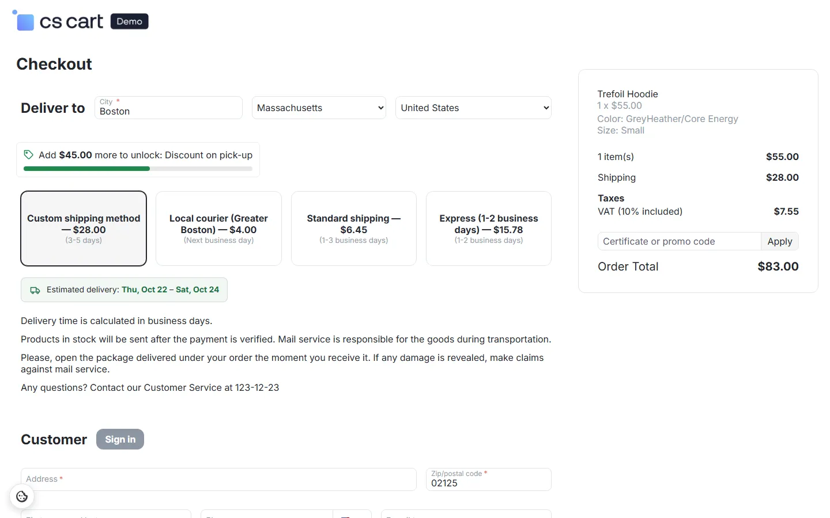
Task: Click the 1 item(s) label
Action: click(616, 157)
